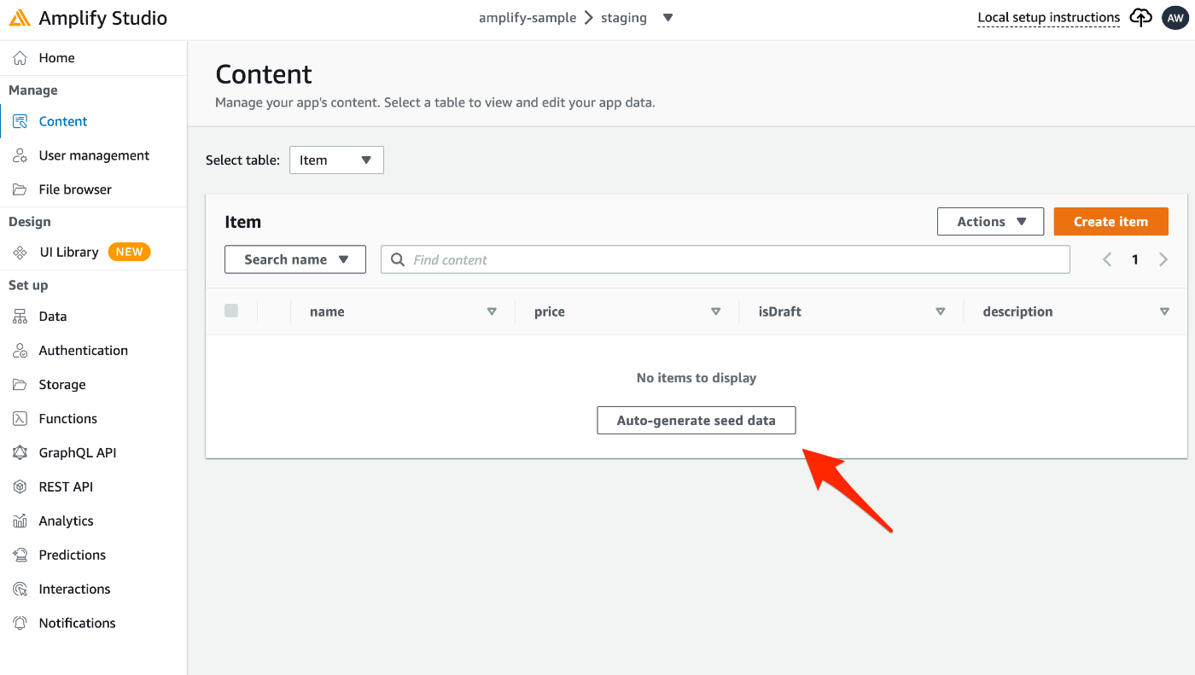1195x675 pixels.
Task: Click the NEW badge beside UI Library
Action: tap(129, 252)
